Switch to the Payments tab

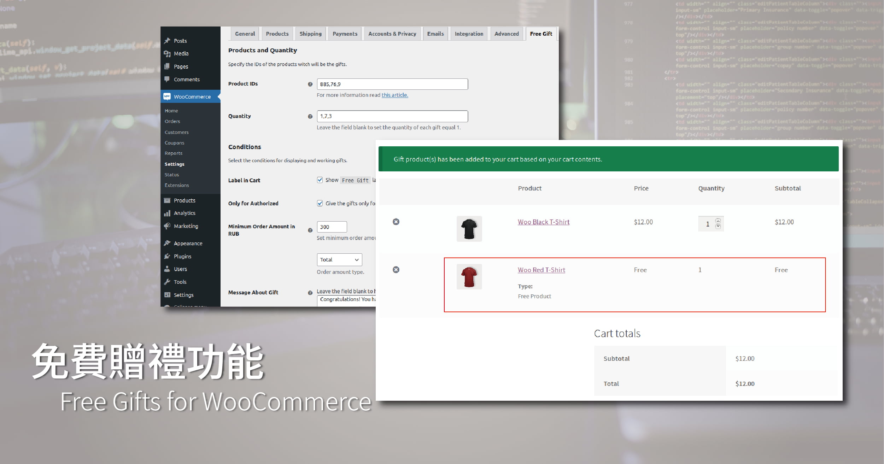345,34
